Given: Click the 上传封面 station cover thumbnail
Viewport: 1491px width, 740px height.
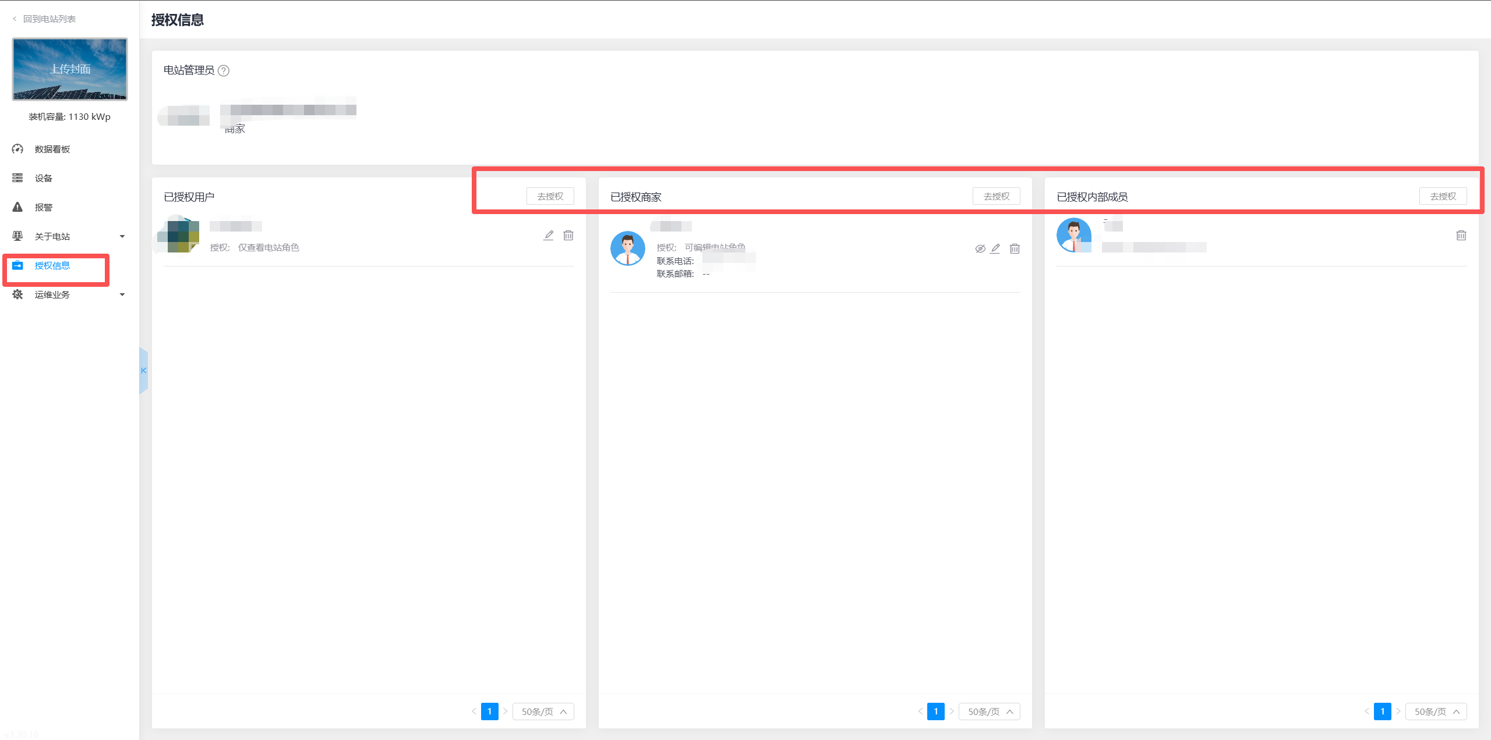Looking at the screenshot, I should click(x=70, y=69).
